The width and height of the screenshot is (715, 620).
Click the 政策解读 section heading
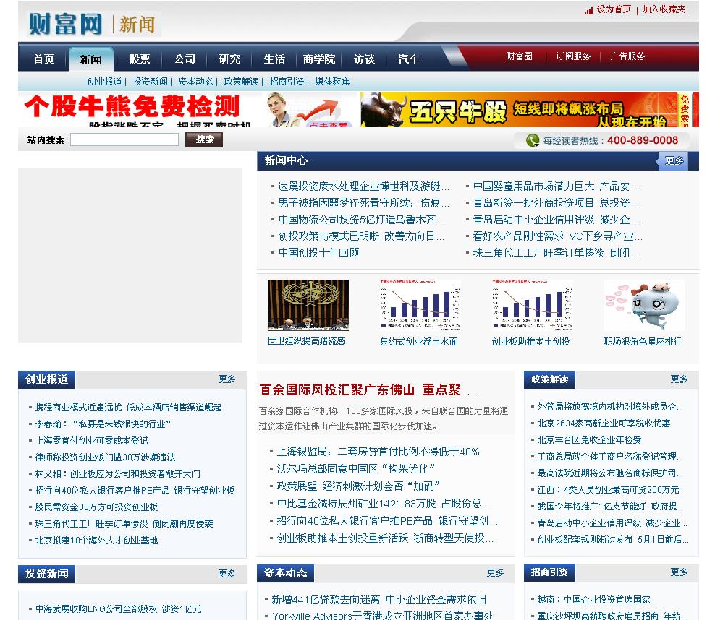[x=549, y=379]
